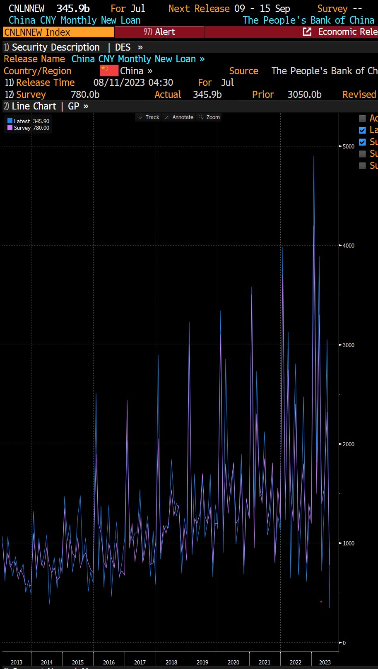
Task: Click the red marker dot near 2023
Action: click(x=321, y=601)
